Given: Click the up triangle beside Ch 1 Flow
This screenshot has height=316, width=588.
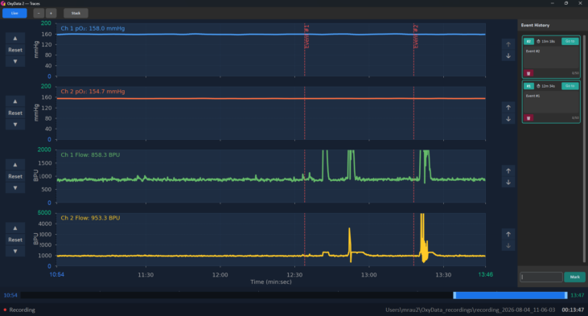Looking at the screenshot, I should coord(15,165).
